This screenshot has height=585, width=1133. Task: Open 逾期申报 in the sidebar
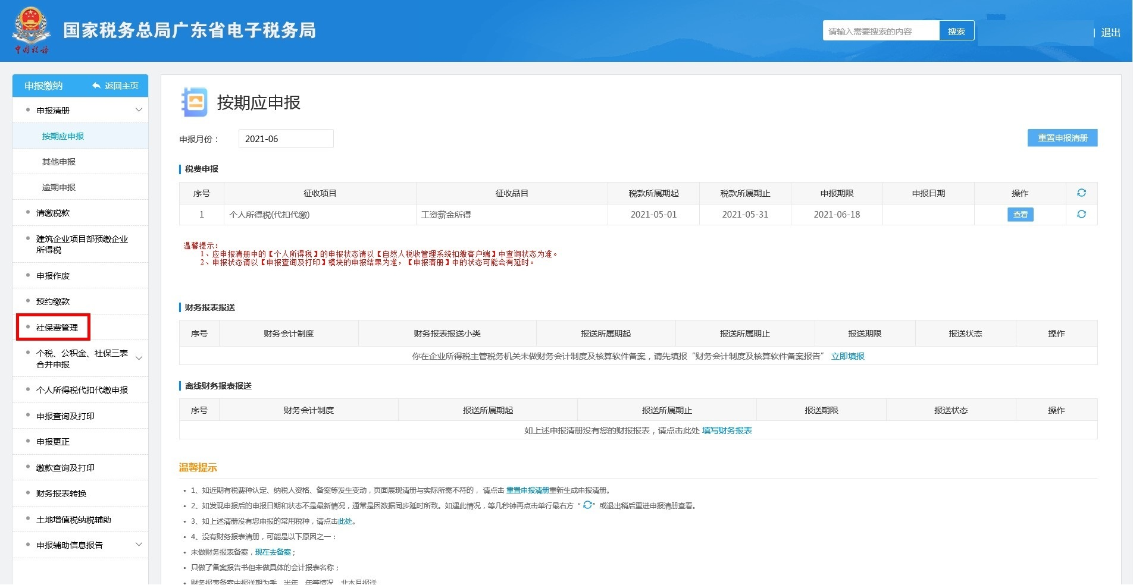[59, 187]
